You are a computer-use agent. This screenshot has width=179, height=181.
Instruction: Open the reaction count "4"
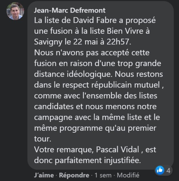(x=168, y=170)
